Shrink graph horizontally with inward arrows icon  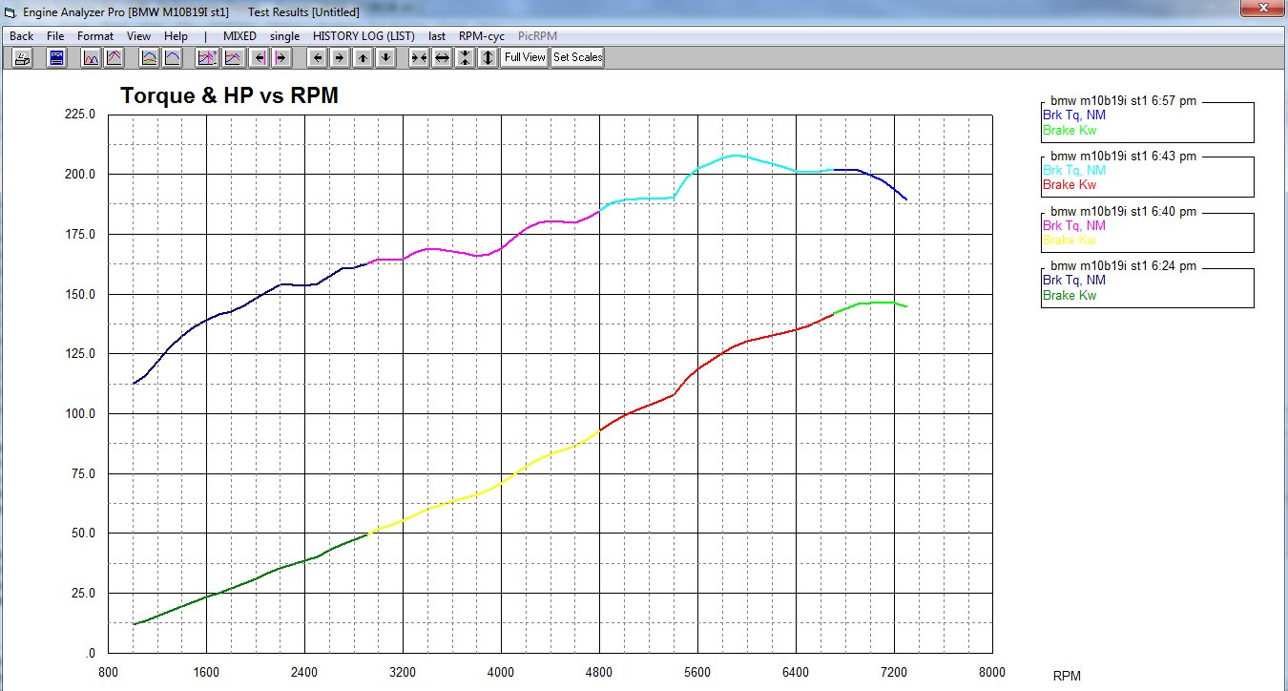coord(419,57)
